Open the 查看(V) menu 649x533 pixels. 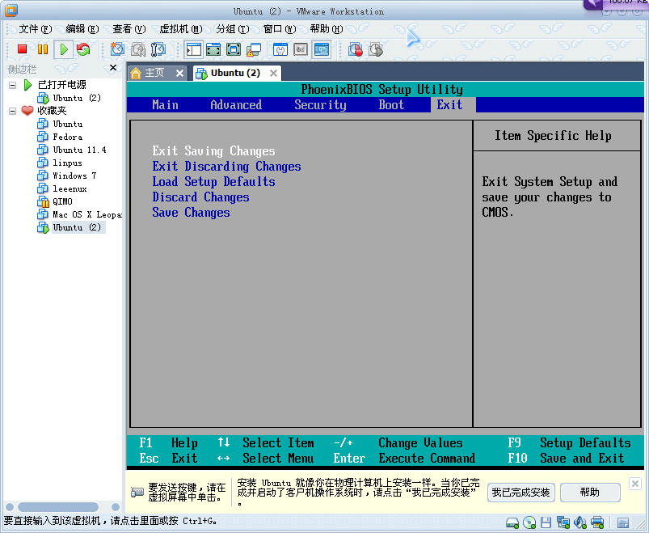[129, 29]
